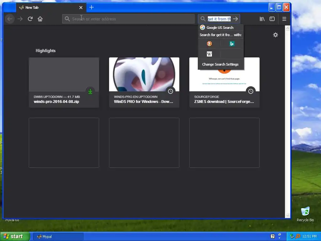This screenshot has height=241, width=321.
Task: Close the New Tab tab
Action: click(81, 8)
